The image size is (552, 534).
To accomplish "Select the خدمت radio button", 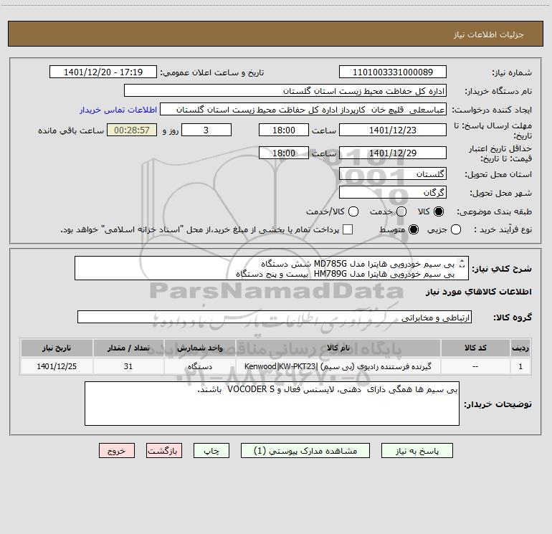I will pyautogui.click(x=401, y=211).
